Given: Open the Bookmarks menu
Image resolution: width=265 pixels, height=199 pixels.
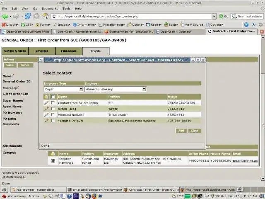Looking at the screenshot, I should (50, 9).
